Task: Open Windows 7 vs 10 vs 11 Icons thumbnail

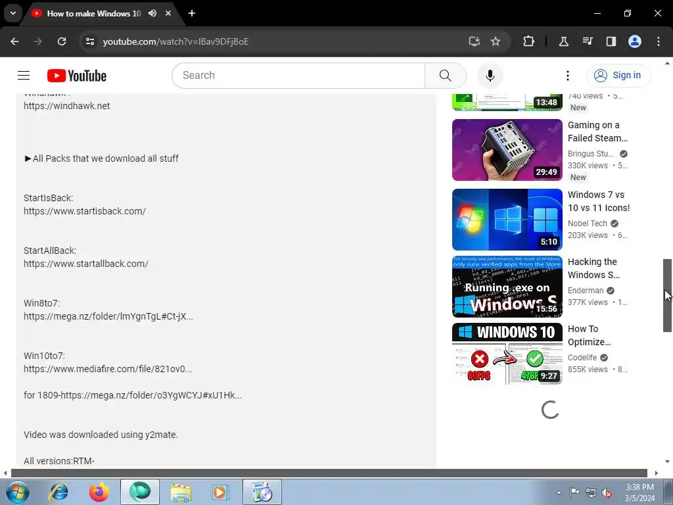Action: [507, 220]
